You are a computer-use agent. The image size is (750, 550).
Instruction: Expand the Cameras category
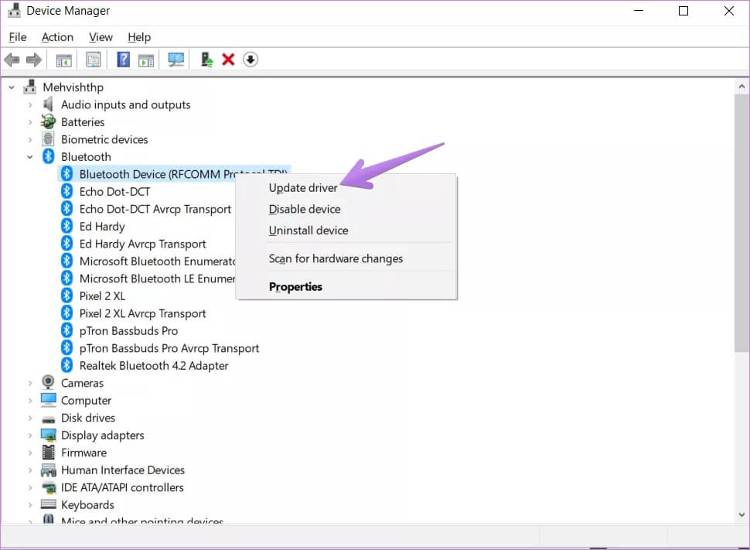(x=30, y=383)
